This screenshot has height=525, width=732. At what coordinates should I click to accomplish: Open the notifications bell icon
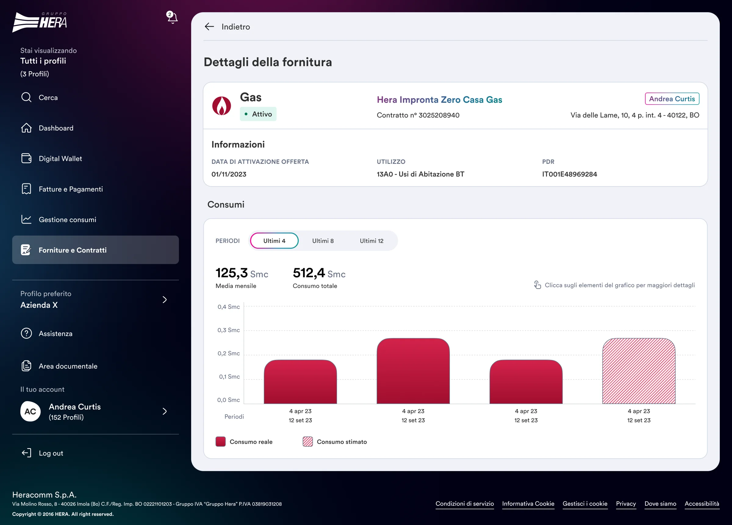pyautogui.click(x=172, y=17)
